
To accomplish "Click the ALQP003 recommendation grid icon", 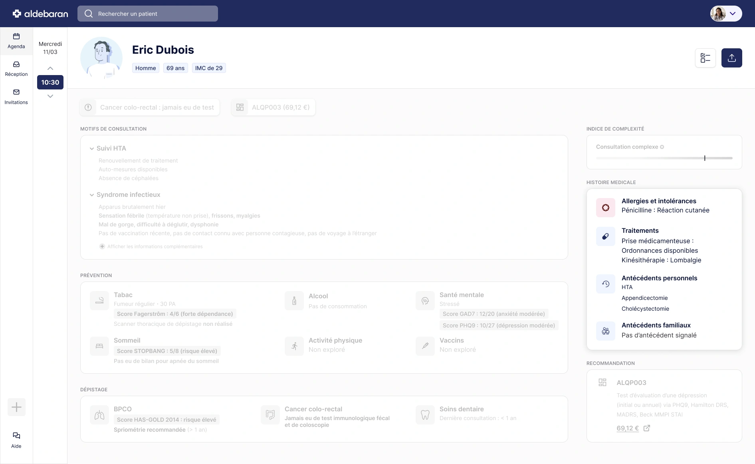I will tap(602, 383).
